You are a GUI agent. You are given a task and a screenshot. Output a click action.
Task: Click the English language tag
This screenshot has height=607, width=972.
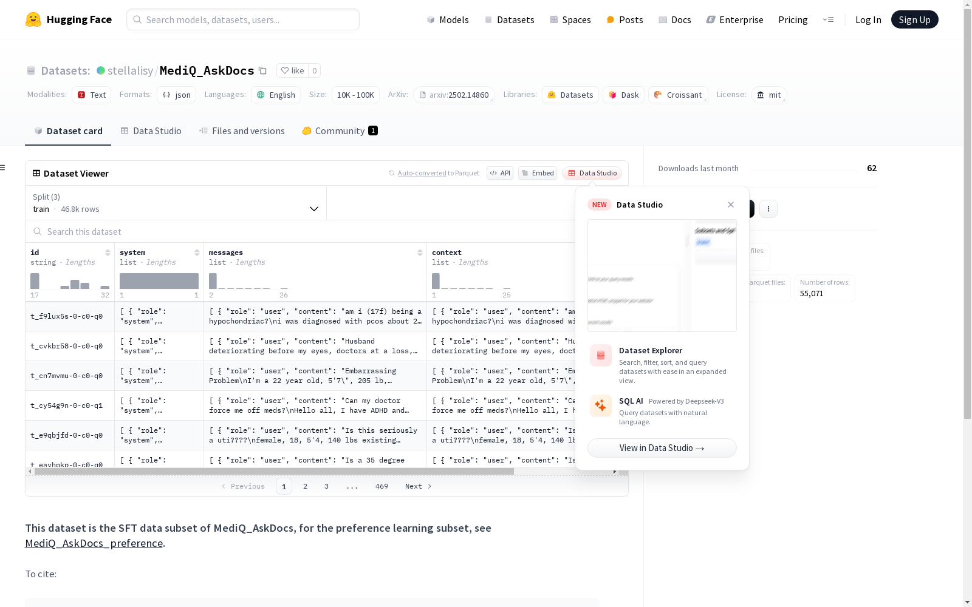[x=276, y=95]
